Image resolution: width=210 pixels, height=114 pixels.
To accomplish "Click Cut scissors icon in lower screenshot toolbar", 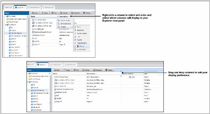I will click(x=75, y=70).
